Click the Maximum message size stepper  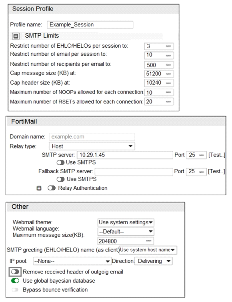point(148,241)
